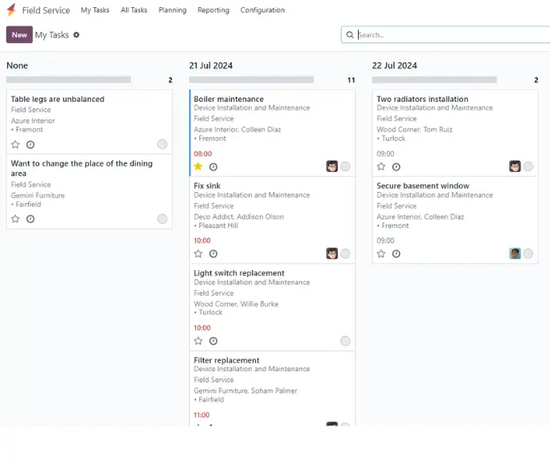Open activity clock on Boiler maintenance
Viewport: 550px width, 470px height.
[x=214, y=166]
